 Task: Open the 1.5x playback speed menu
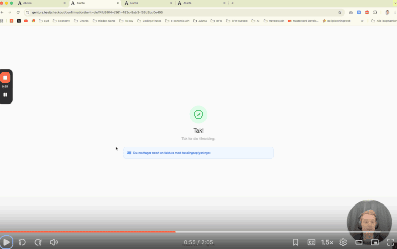pyautogui.click(x=327, y=242)
